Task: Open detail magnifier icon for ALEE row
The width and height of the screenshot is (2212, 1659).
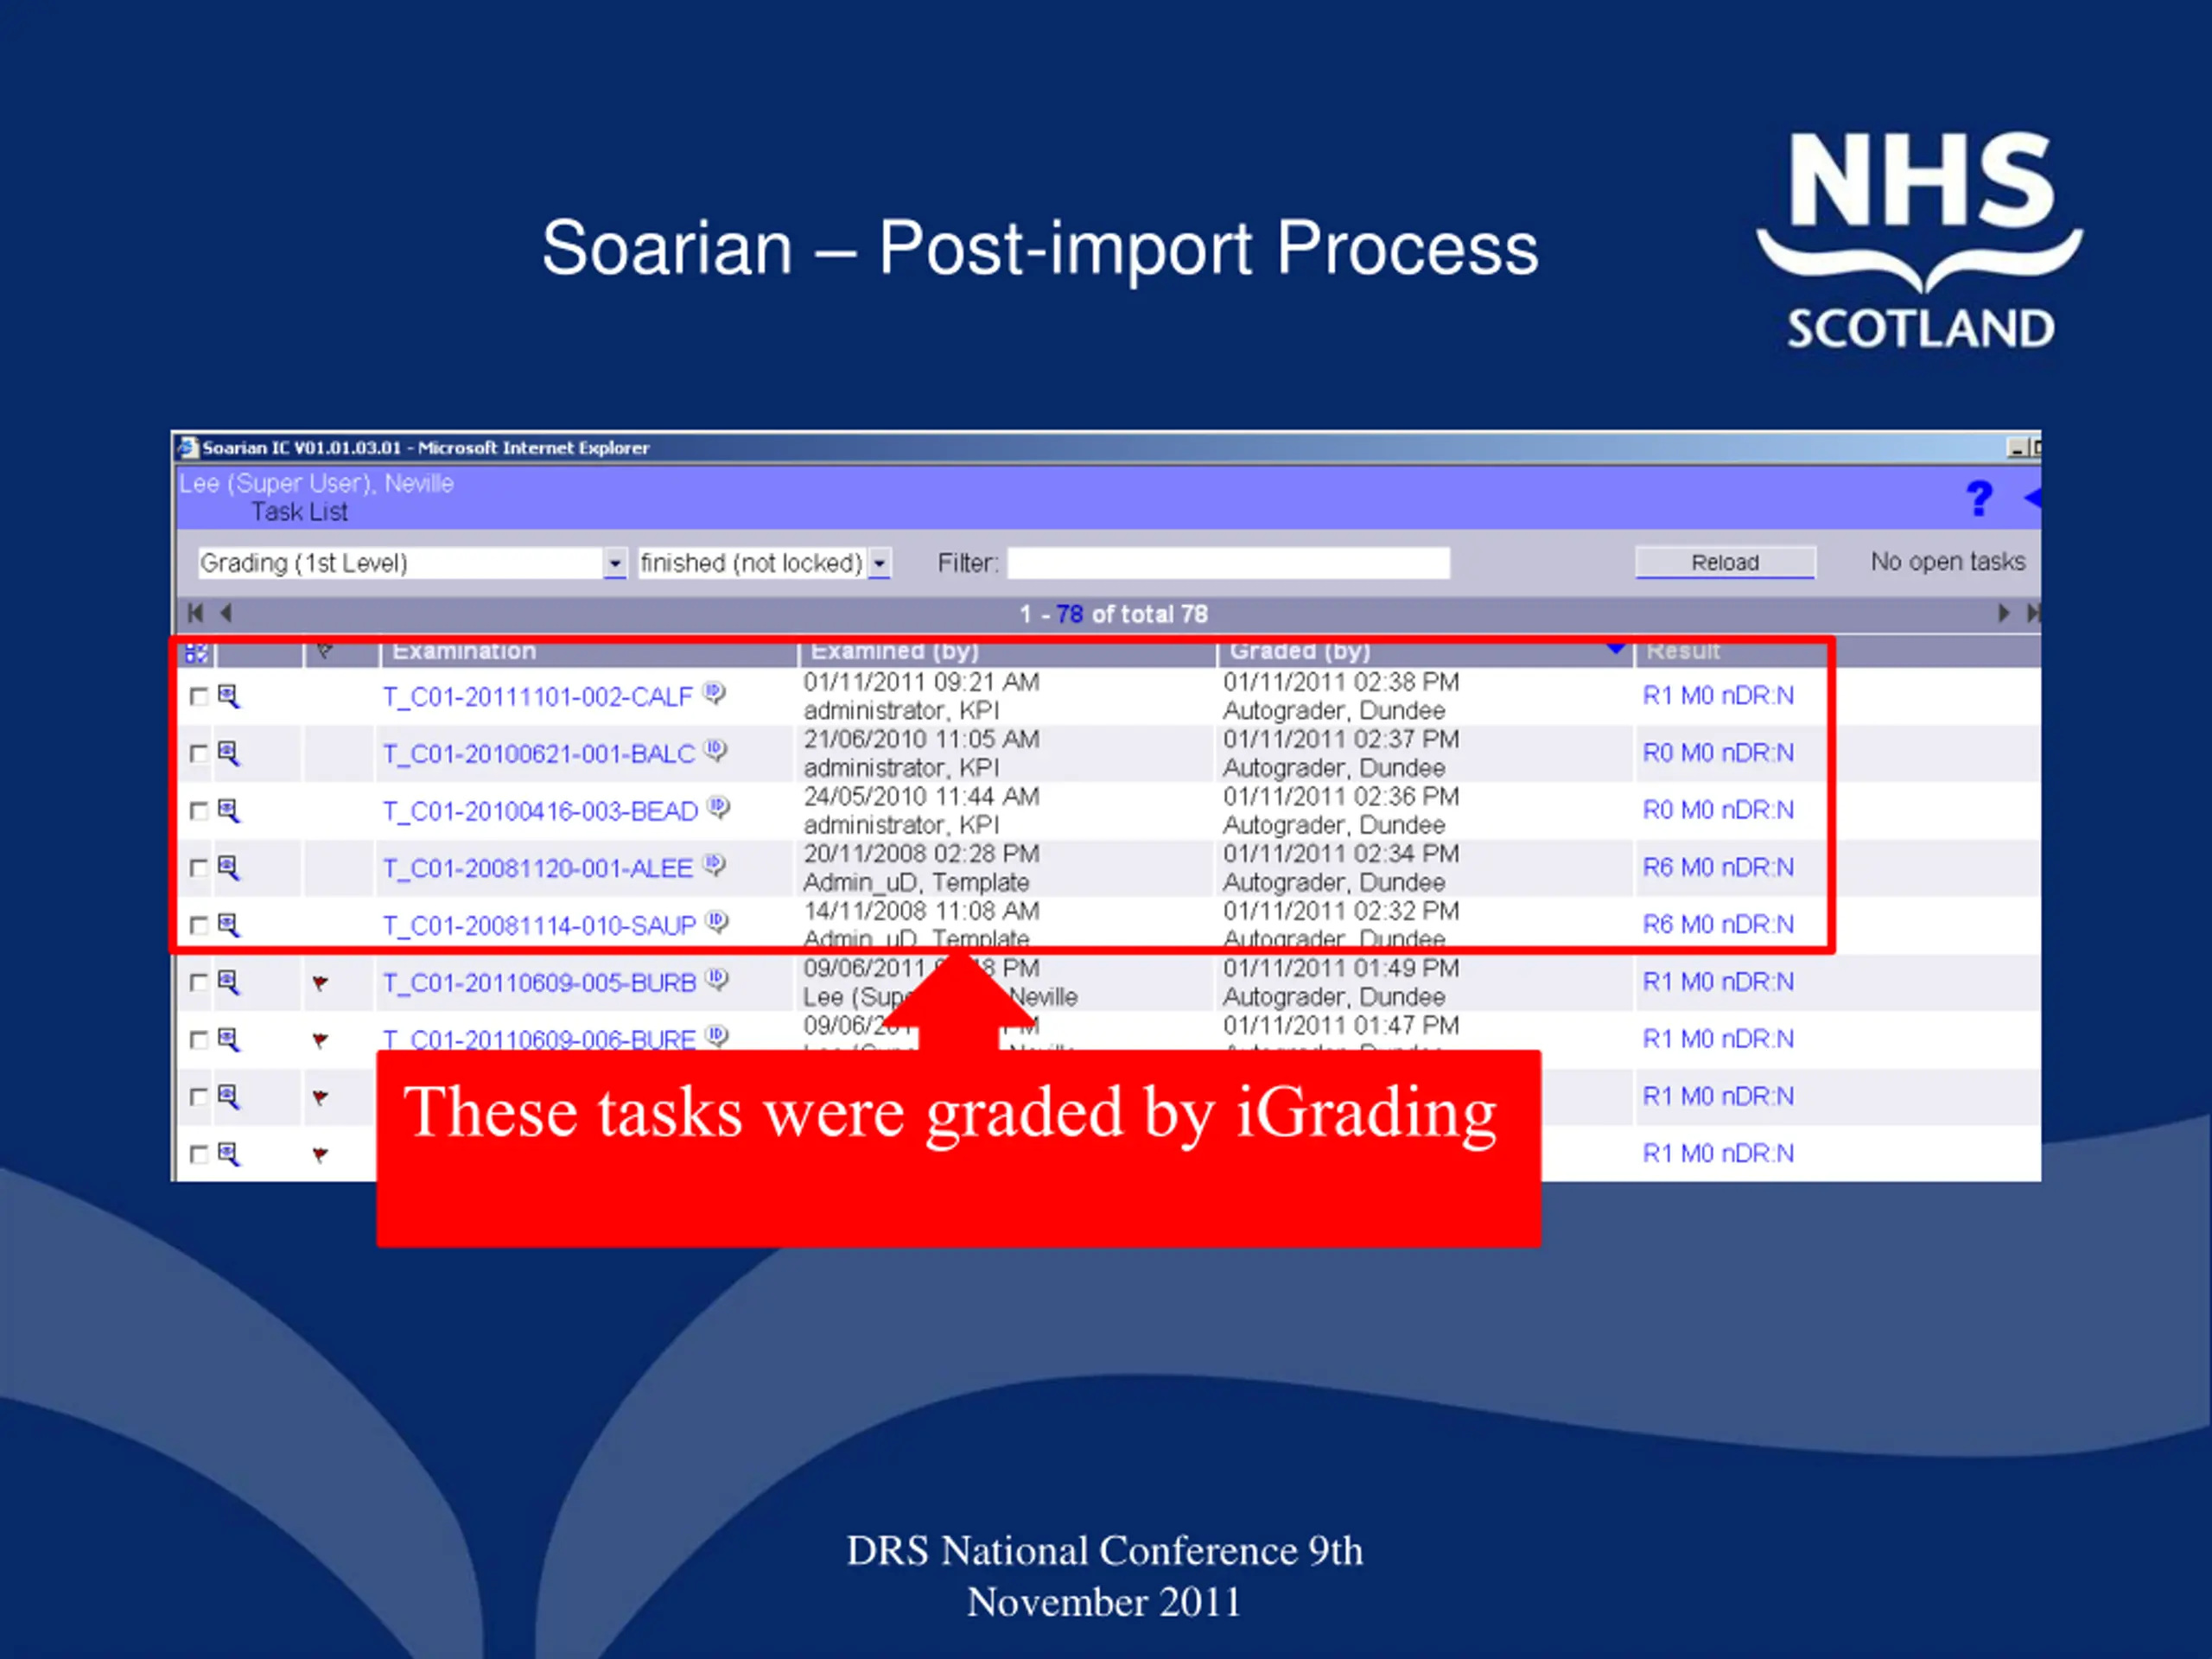Action: pos(229,867)
